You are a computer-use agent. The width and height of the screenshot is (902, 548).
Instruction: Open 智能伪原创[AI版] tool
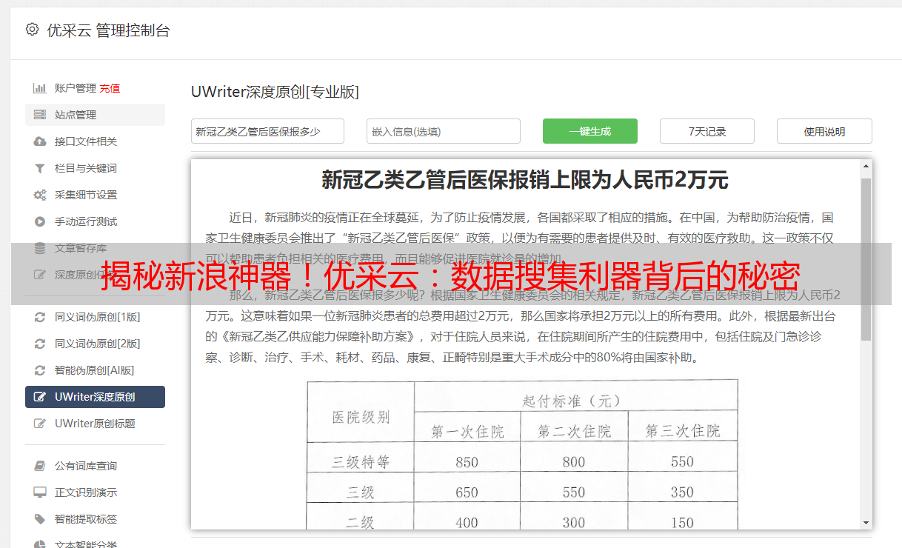click(95, 370)
